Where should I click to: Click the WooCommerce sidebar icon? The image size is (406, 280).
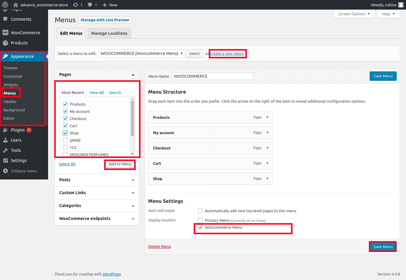point(5,33)
